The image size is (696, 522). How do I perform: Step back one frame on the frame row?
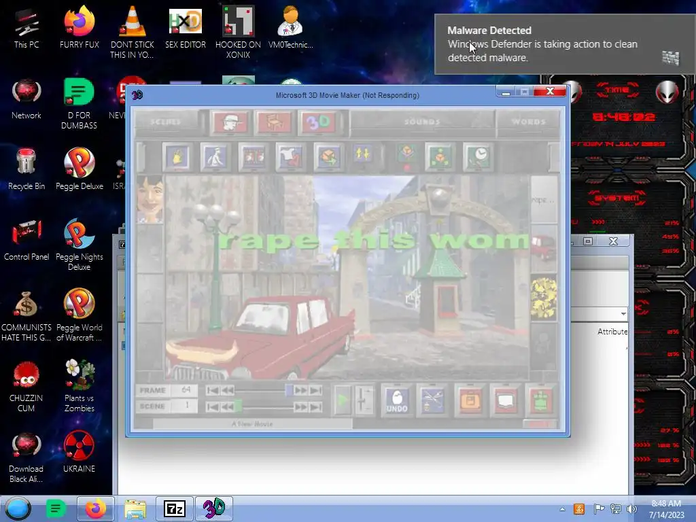pyautogui.click(x=228, y=390)
